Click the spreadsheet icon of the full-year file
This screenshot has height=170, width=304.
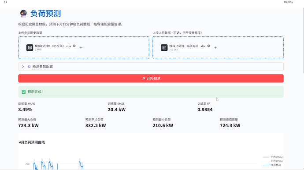(30, 48)
